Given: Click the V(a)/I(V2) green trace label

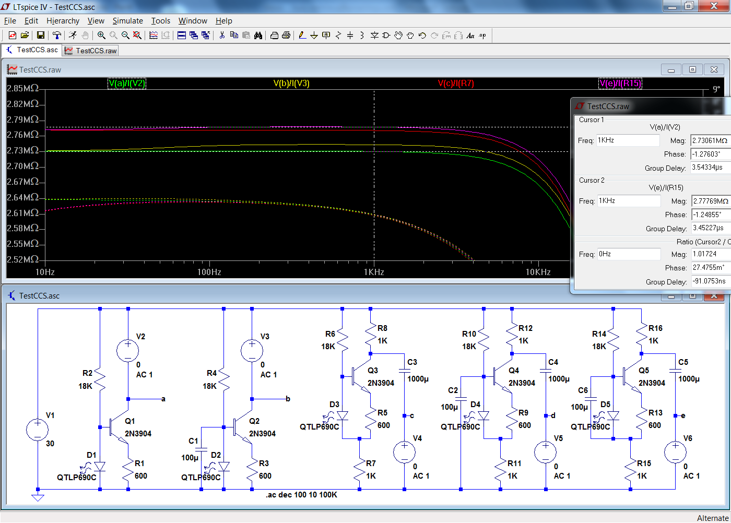Looking at the screenshot, I should 127,84.
